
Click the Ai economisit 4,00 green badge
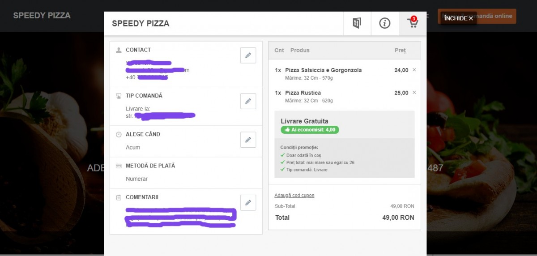click(x=310, y=130)
